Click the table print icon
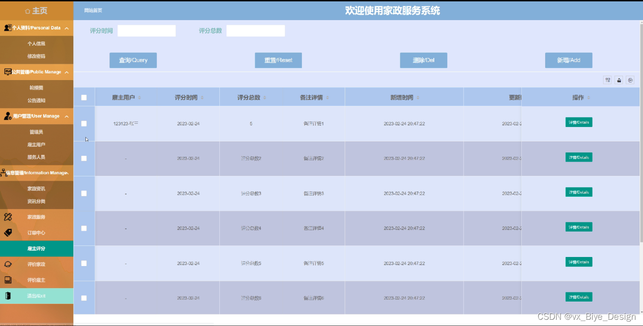643x326 pixels. point(631,80)
